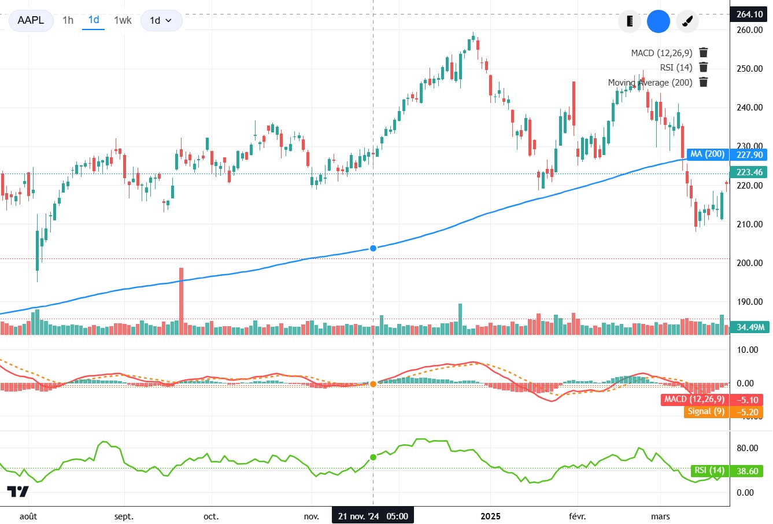The image size is (773, 524).
Task: Click the 260.00 price axis label
Action: pos(749,29)
